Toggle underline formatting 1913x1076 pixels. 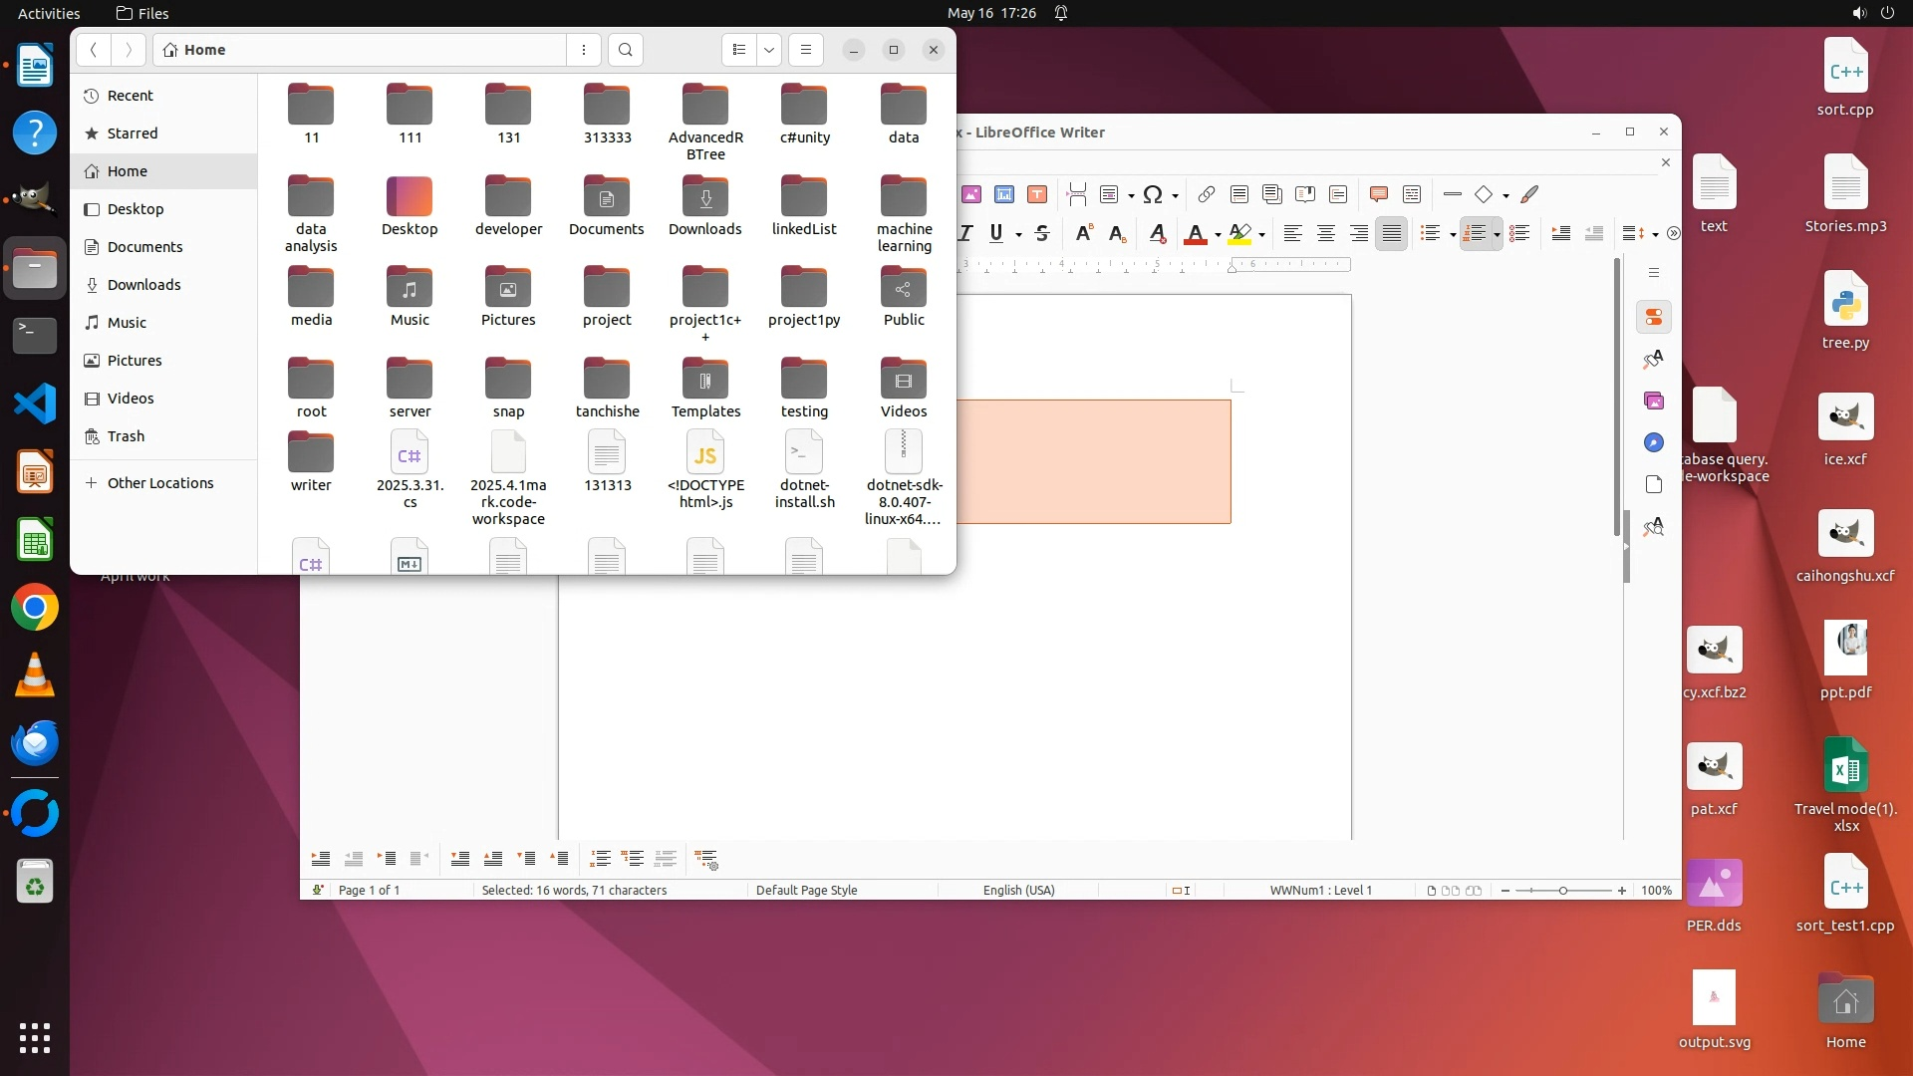click(996, 233)
